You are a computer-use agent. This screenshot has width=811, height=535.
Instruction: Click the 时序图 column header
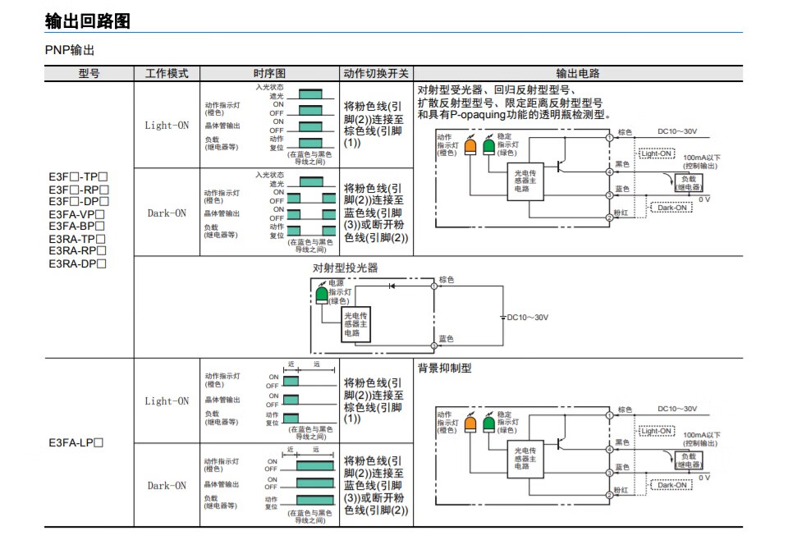coord(269,73)
